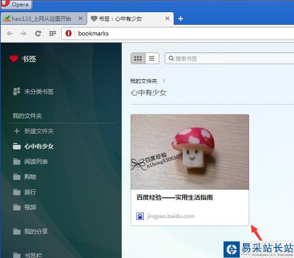Open 百度经验——实用生活指南 bookmark title

[x=175, y=198]
